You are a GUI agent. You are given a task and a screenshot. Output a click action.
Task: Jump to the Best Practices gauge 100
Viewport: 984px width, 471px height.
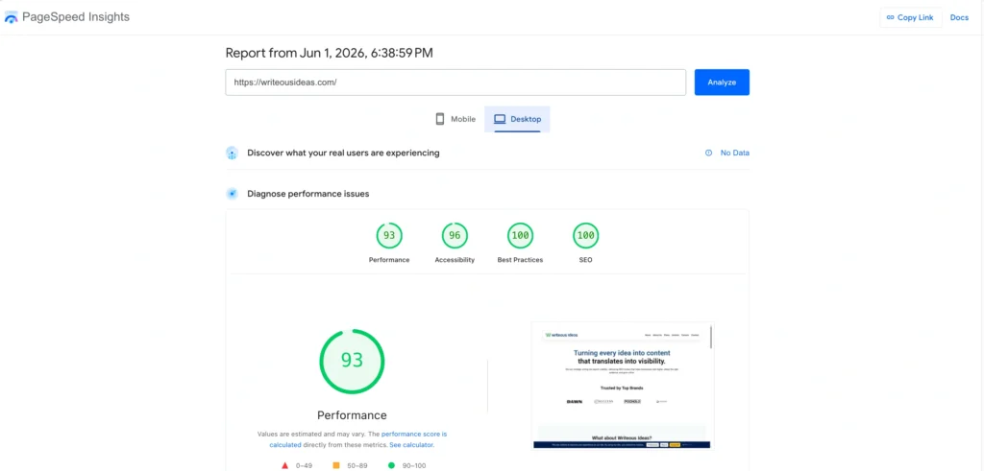tap(520, 236)
